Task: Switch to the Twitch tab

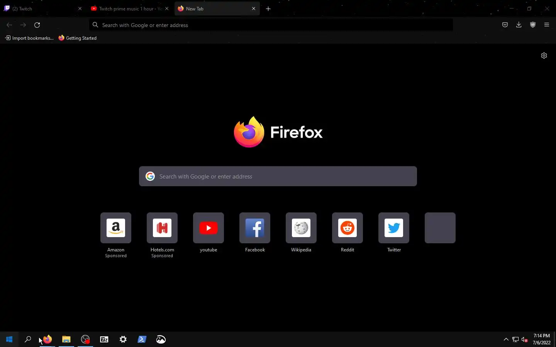Action: click(42, 8)
